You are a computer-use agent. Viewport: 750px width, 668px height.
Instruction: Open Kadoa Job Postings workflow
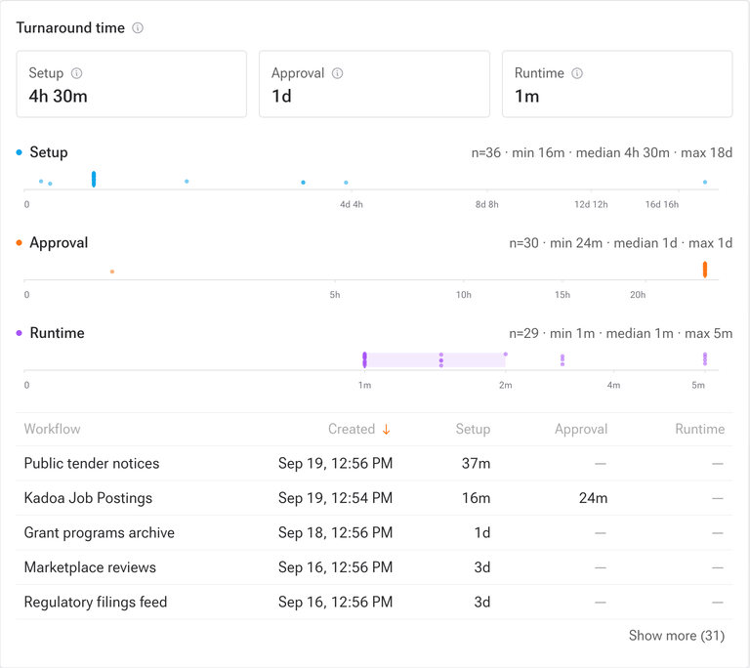(88, 498)
